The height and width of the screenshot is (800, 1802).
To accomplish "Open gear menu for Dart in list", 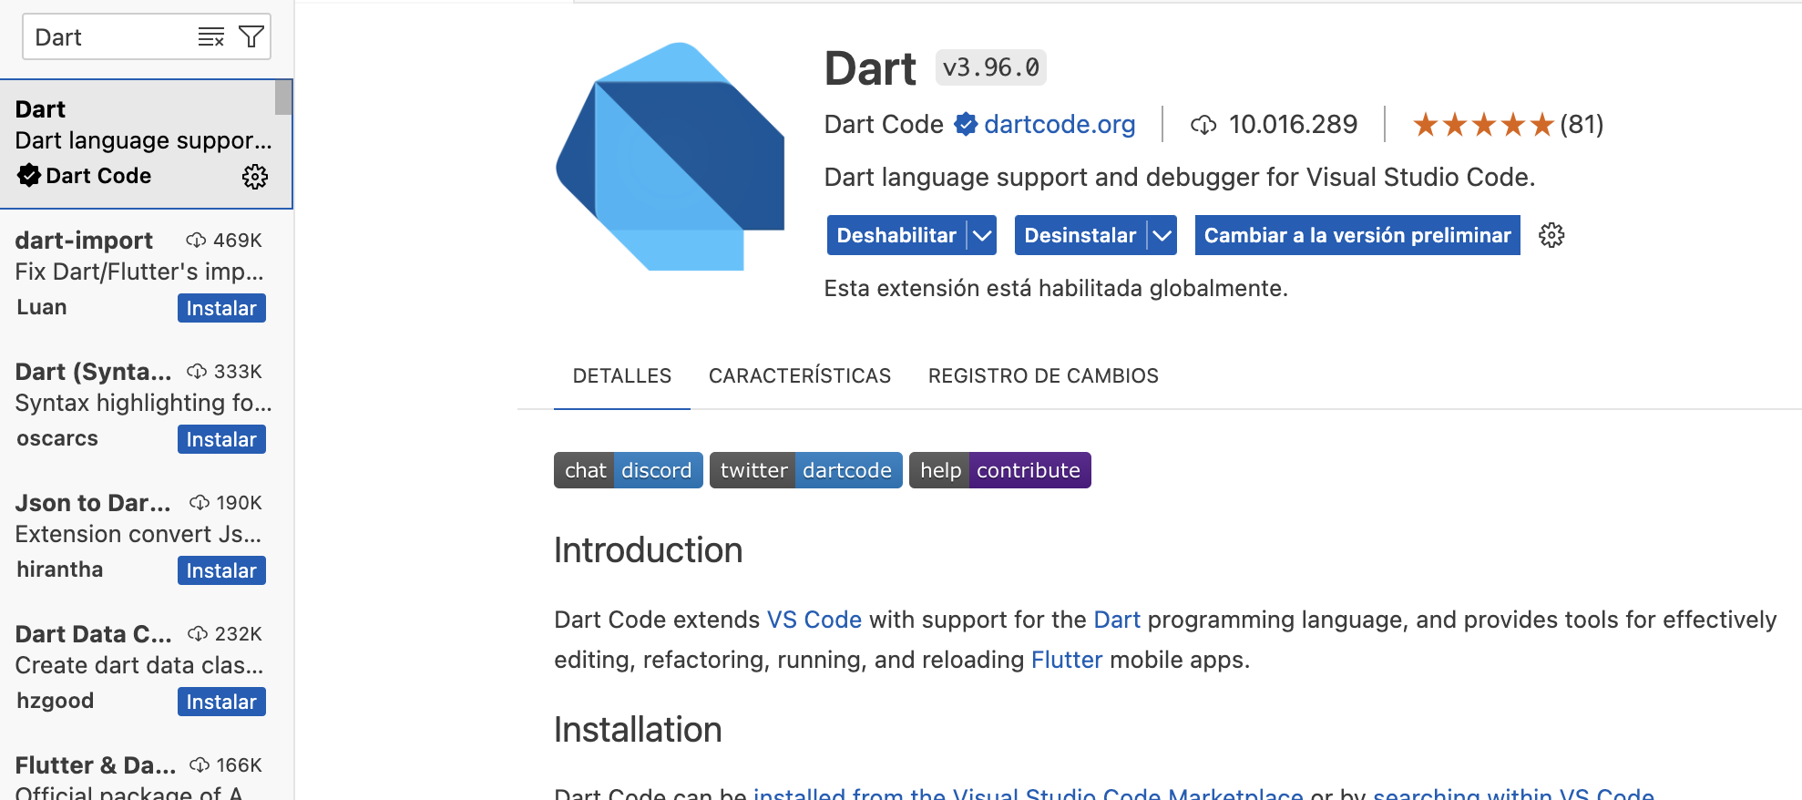I will click(255, 176).
